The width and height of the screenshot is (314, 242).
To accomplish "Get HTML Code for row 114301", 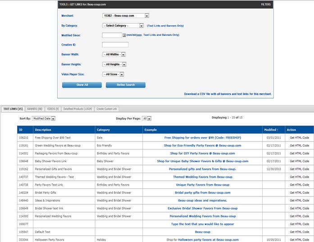I will 300,153.
